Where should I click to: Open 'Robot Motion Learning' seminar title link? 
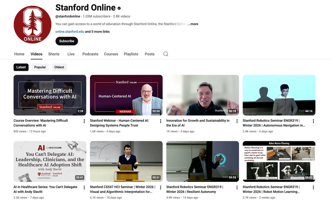(x=271, y=189)
